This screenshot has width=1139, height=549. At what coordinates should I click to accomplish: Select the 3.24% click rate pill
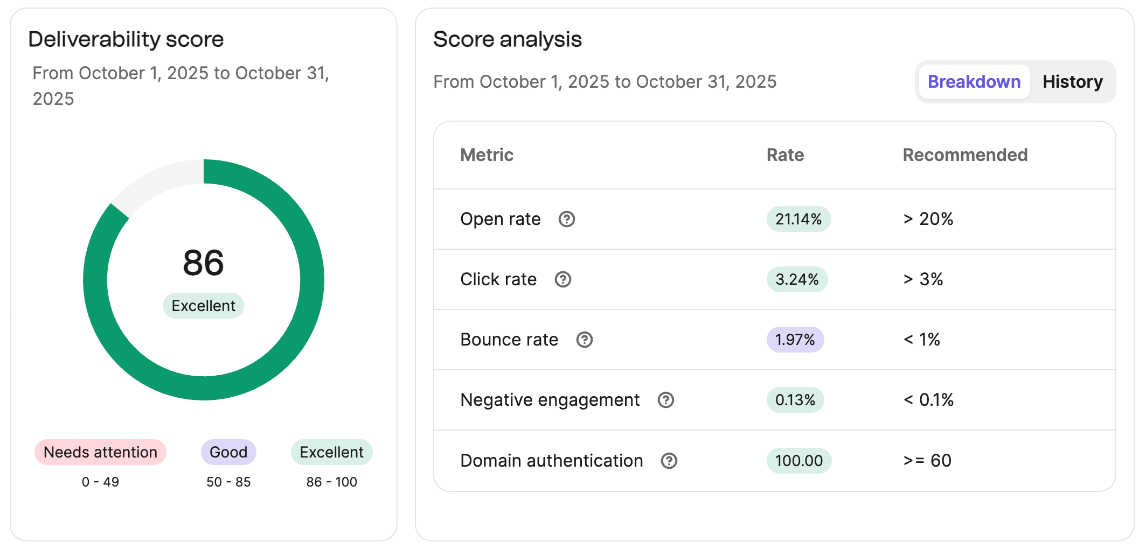pyautogui.click(x=796, y=279)
